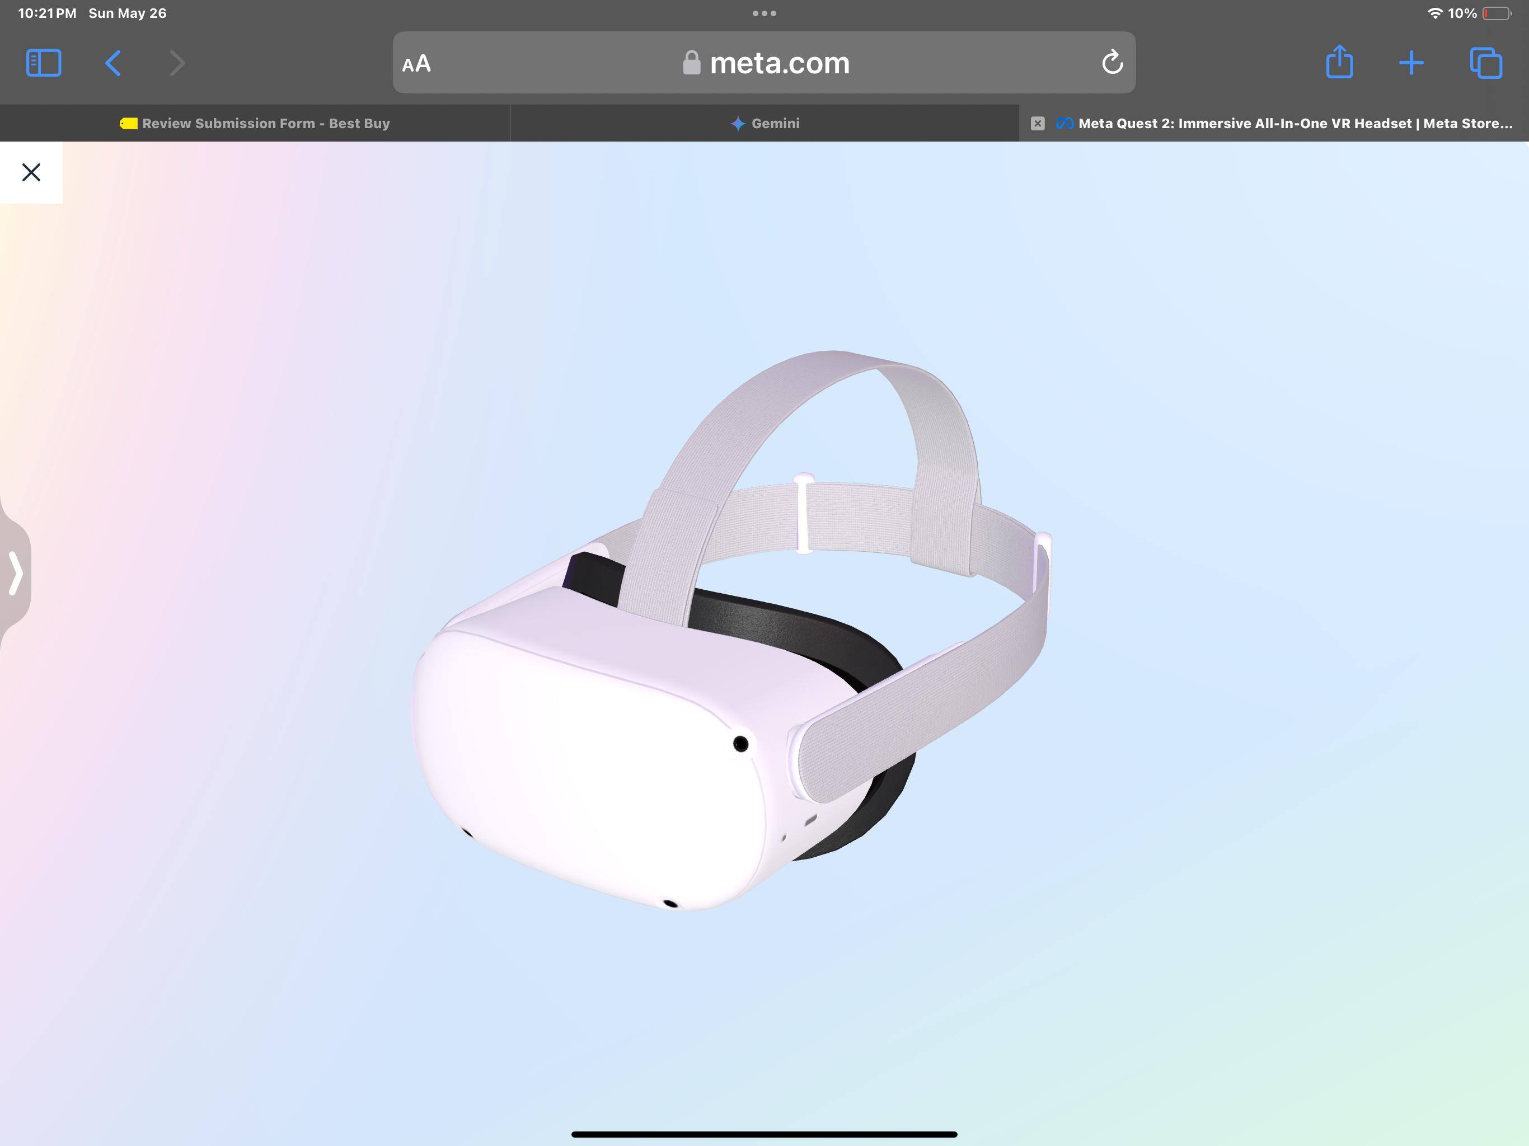Open the Share sheet icon
Screen dimensions: 1529x1146
pos(1339,62)
